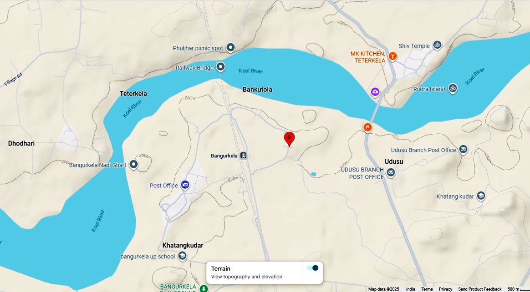
Task: Click the purple camera photo marker
Action: [x=375, y=92]
